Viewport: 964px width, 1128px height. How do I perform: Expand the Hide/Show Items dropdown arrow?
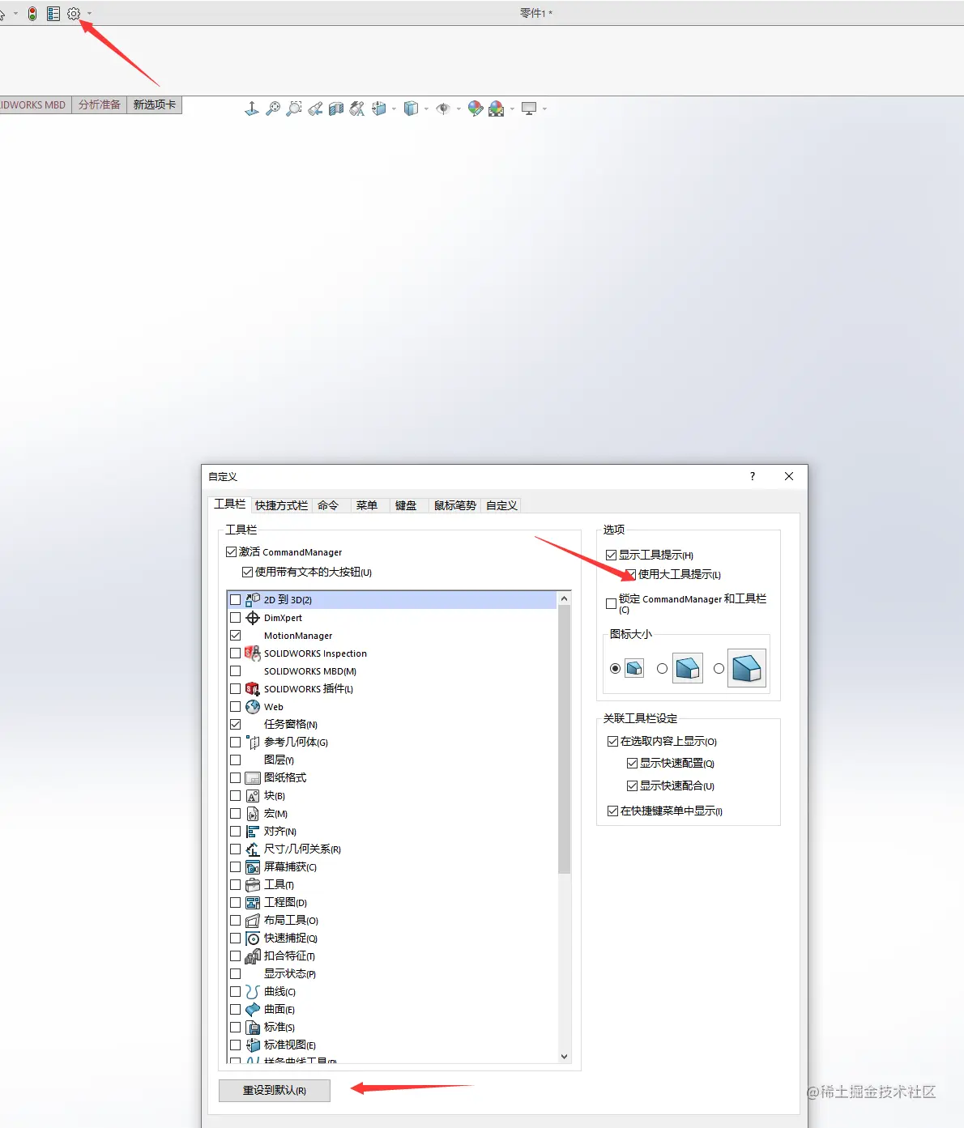459,109
